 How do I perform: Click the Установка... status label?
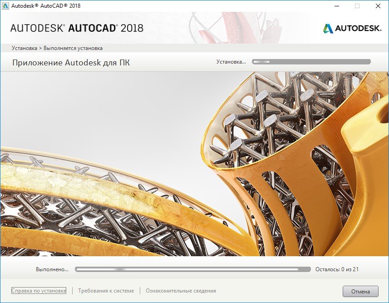tap(231, 62)
